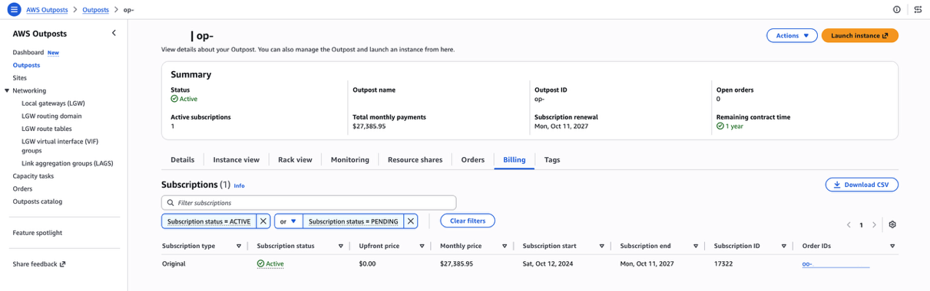The height and width of the screenshot is (291, 930).
Task: Sort by Upfront price column arrow
Action: coord(422,246)
